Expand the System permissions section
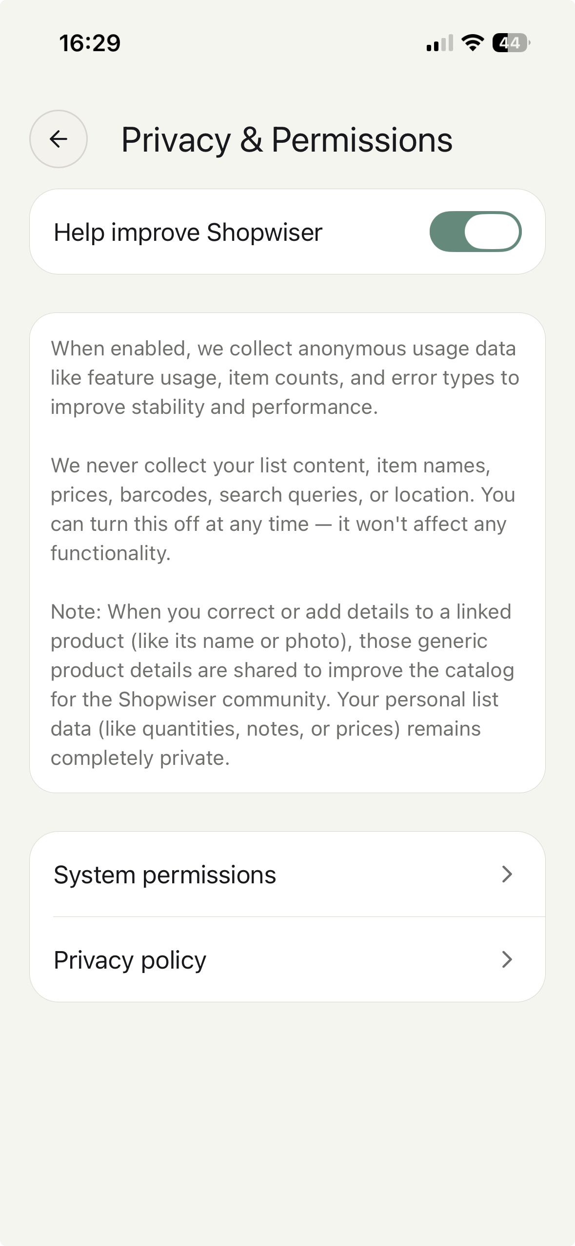 pos(287,874)
